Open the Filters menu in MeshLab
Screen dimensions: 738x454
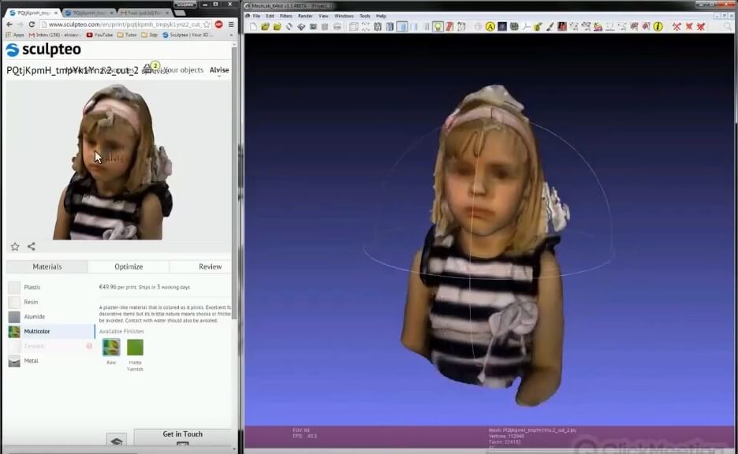coord(285,16)
